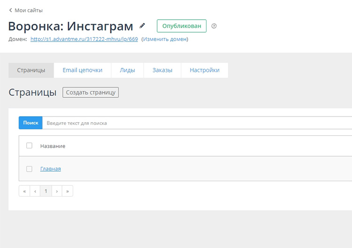
Task: Open the Настройки tab
Action: tap(204, 70)
